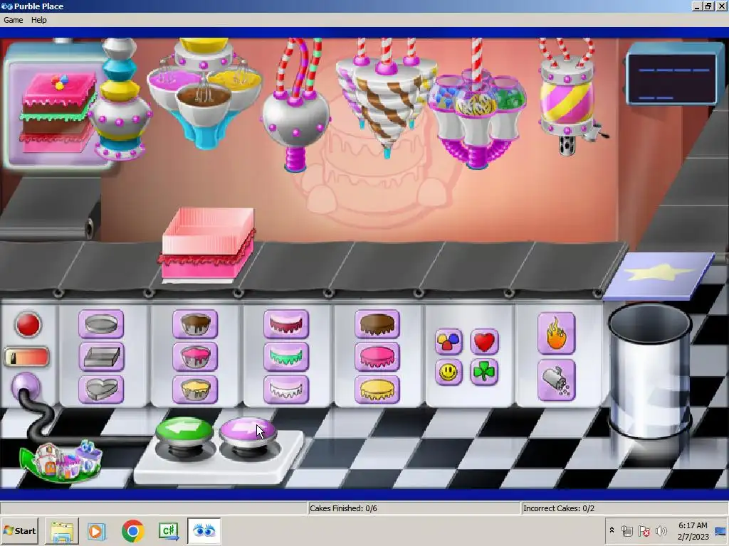Choose the vanilla yellow batter flavor
Viewport: 729px width, 546px height.
(x=195, y=389)
